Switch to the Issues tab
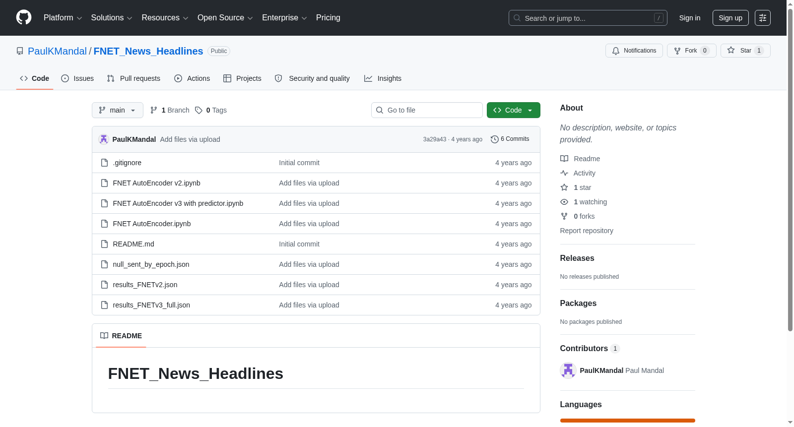The width and height of the screenshot is (794, 427). coord(77,78)
